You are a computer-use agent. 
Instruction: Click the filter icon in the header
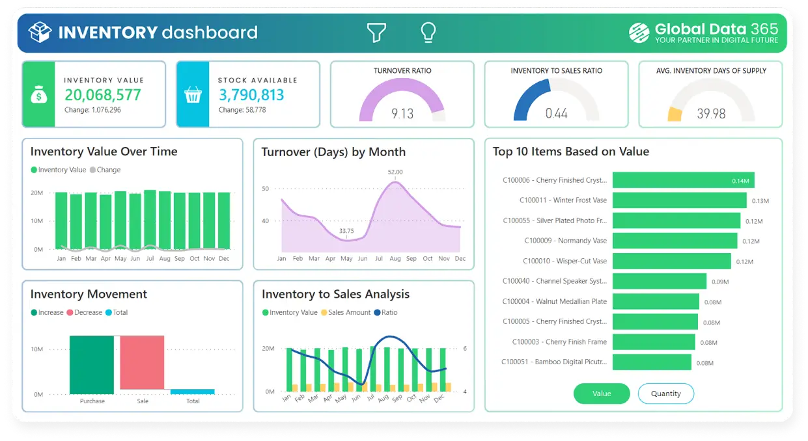[x=377, y=33]
